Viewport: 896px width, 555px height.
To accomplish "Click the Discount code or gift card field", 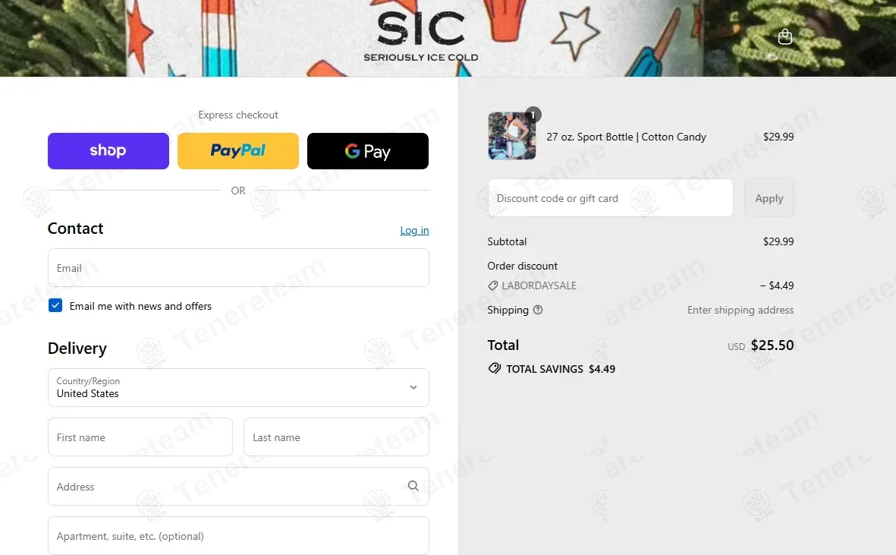I will [x=610, y=197].
